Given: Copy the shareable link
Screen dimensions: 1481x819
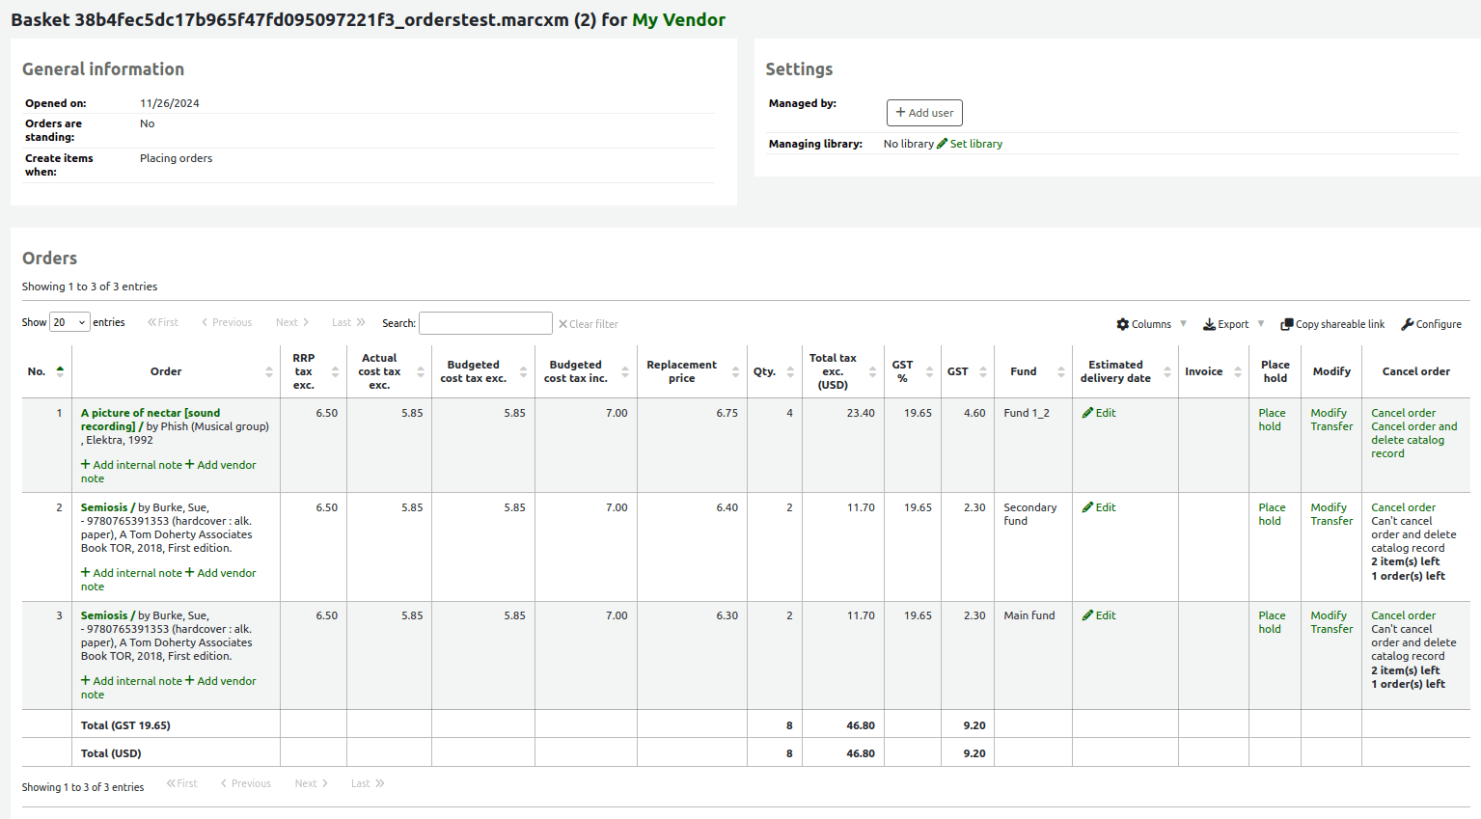Looking at the screenshot, I should tap(1332, 324).
